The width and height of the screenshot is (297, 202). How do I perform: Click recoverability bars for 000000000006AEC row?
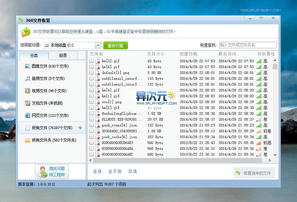coord(259,155)
